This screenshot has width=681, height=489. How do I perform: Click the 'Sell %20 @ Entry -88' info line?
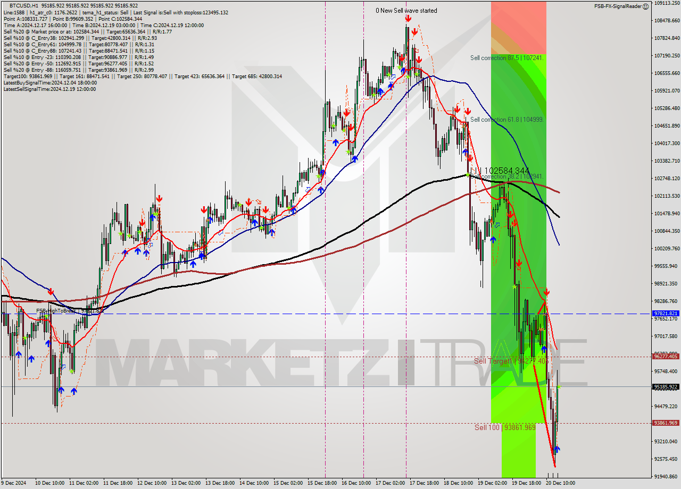(79, 70)
